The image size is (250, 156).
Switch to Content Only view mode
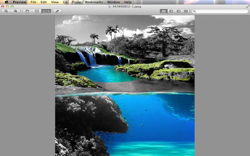(163, 11)
